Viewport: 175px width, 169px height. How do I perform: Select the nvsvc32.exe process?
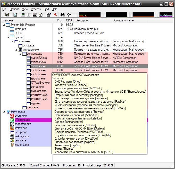[75, 58]
